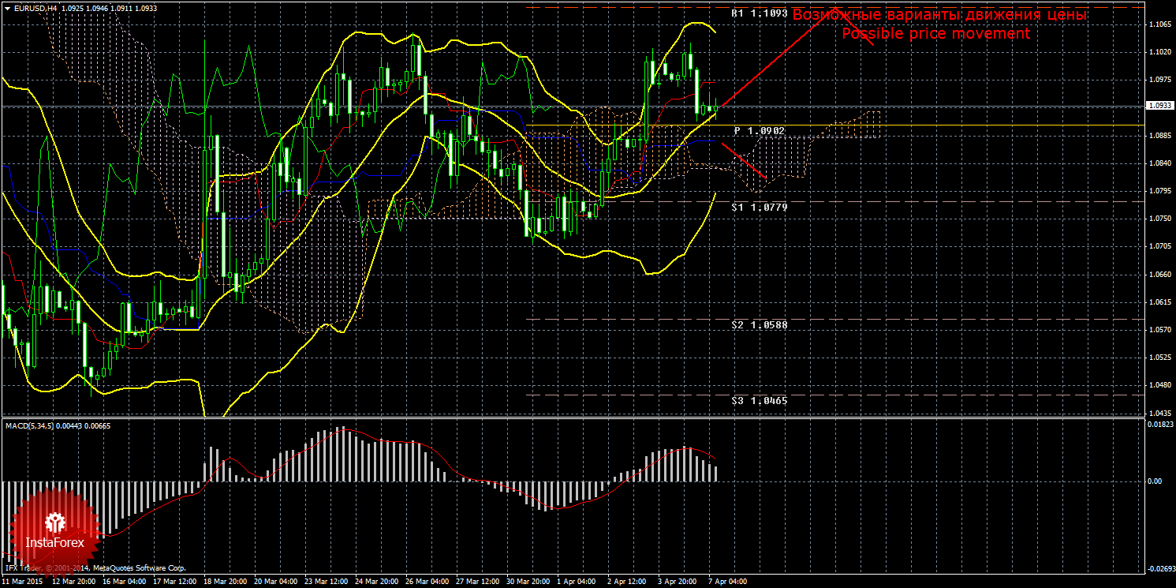Click the current price tag 1.0933
1176x588 pixels.
tap(1158, 105)
